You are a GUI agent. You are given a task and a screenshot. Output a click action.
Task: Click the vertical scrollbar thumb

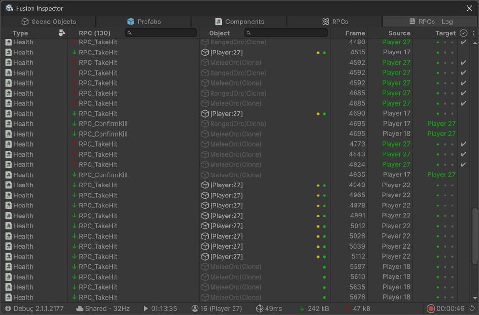[x=475, y=237]
